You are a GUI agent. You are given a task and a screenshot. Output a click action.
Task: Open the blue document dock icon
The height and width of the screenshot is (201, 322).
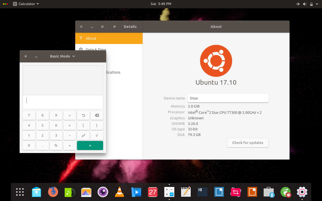tap(219, 192)
